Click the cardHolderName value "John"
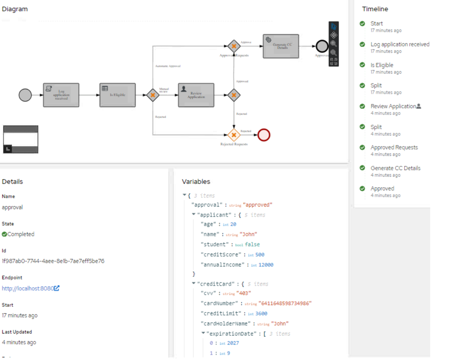The height and width of the screenshot is (359, 449). point(280,323)
